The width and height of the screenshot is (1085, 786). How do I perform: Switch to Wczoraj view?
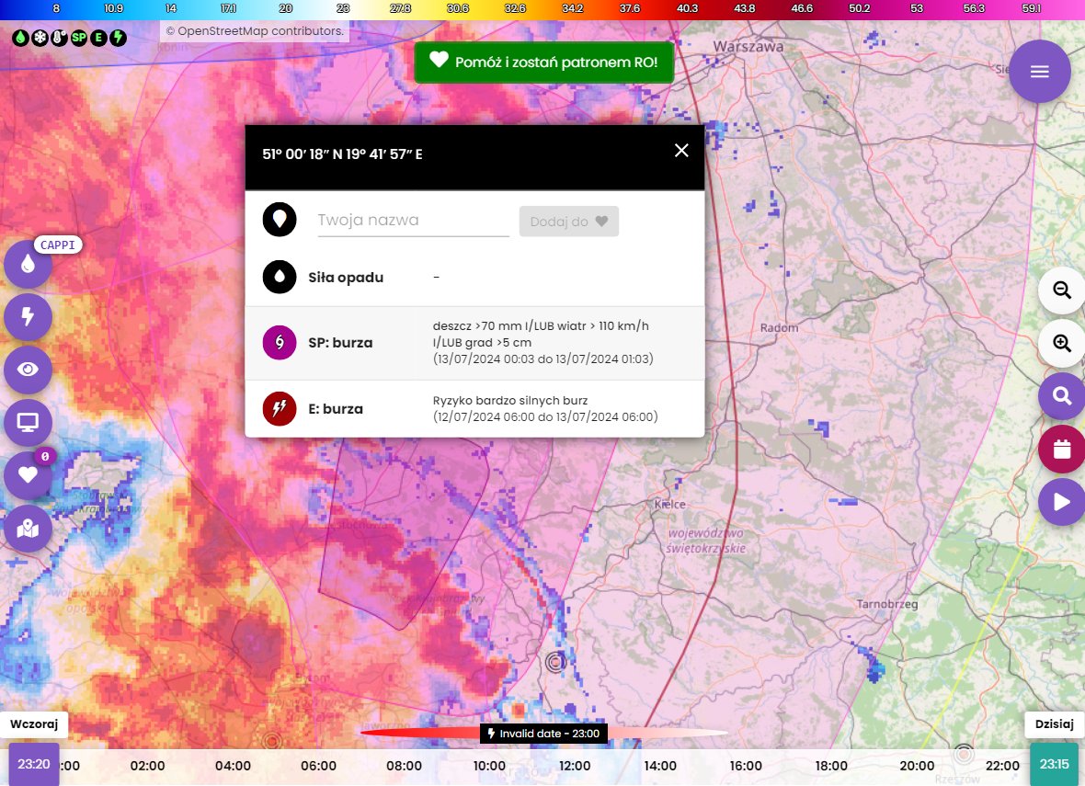34,723
